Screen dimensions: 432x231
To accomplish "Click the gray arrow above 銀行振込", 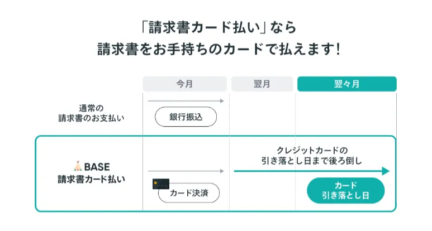I will point(186,101).
